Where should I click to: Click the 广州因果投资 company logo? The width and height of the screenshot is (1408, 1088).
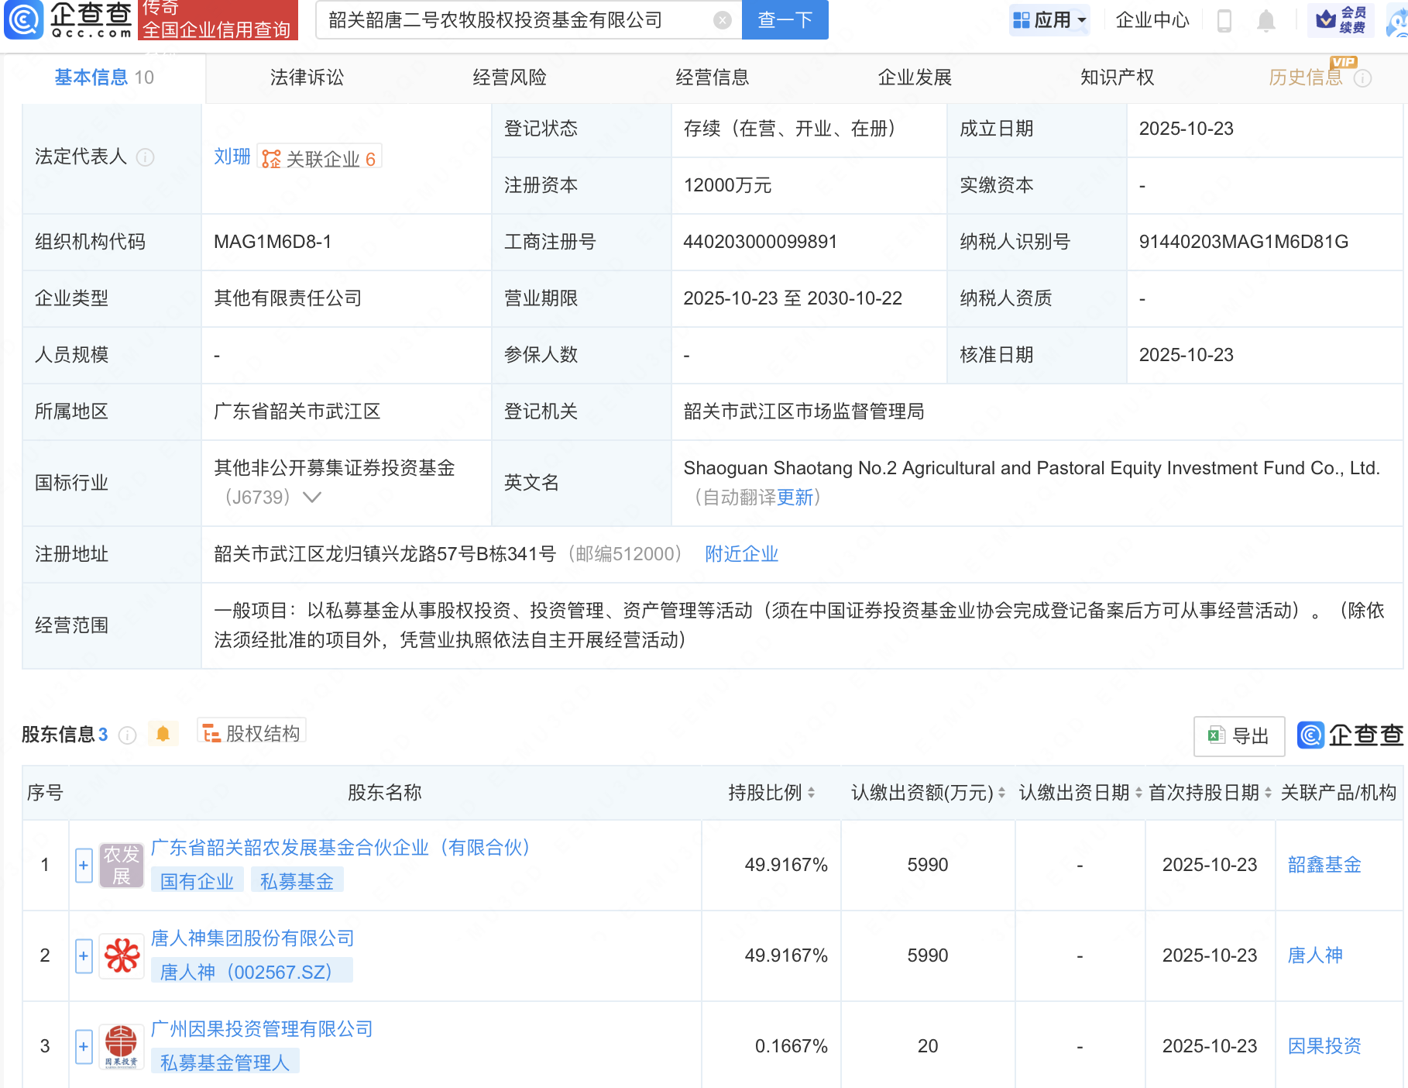[122, 1046]
